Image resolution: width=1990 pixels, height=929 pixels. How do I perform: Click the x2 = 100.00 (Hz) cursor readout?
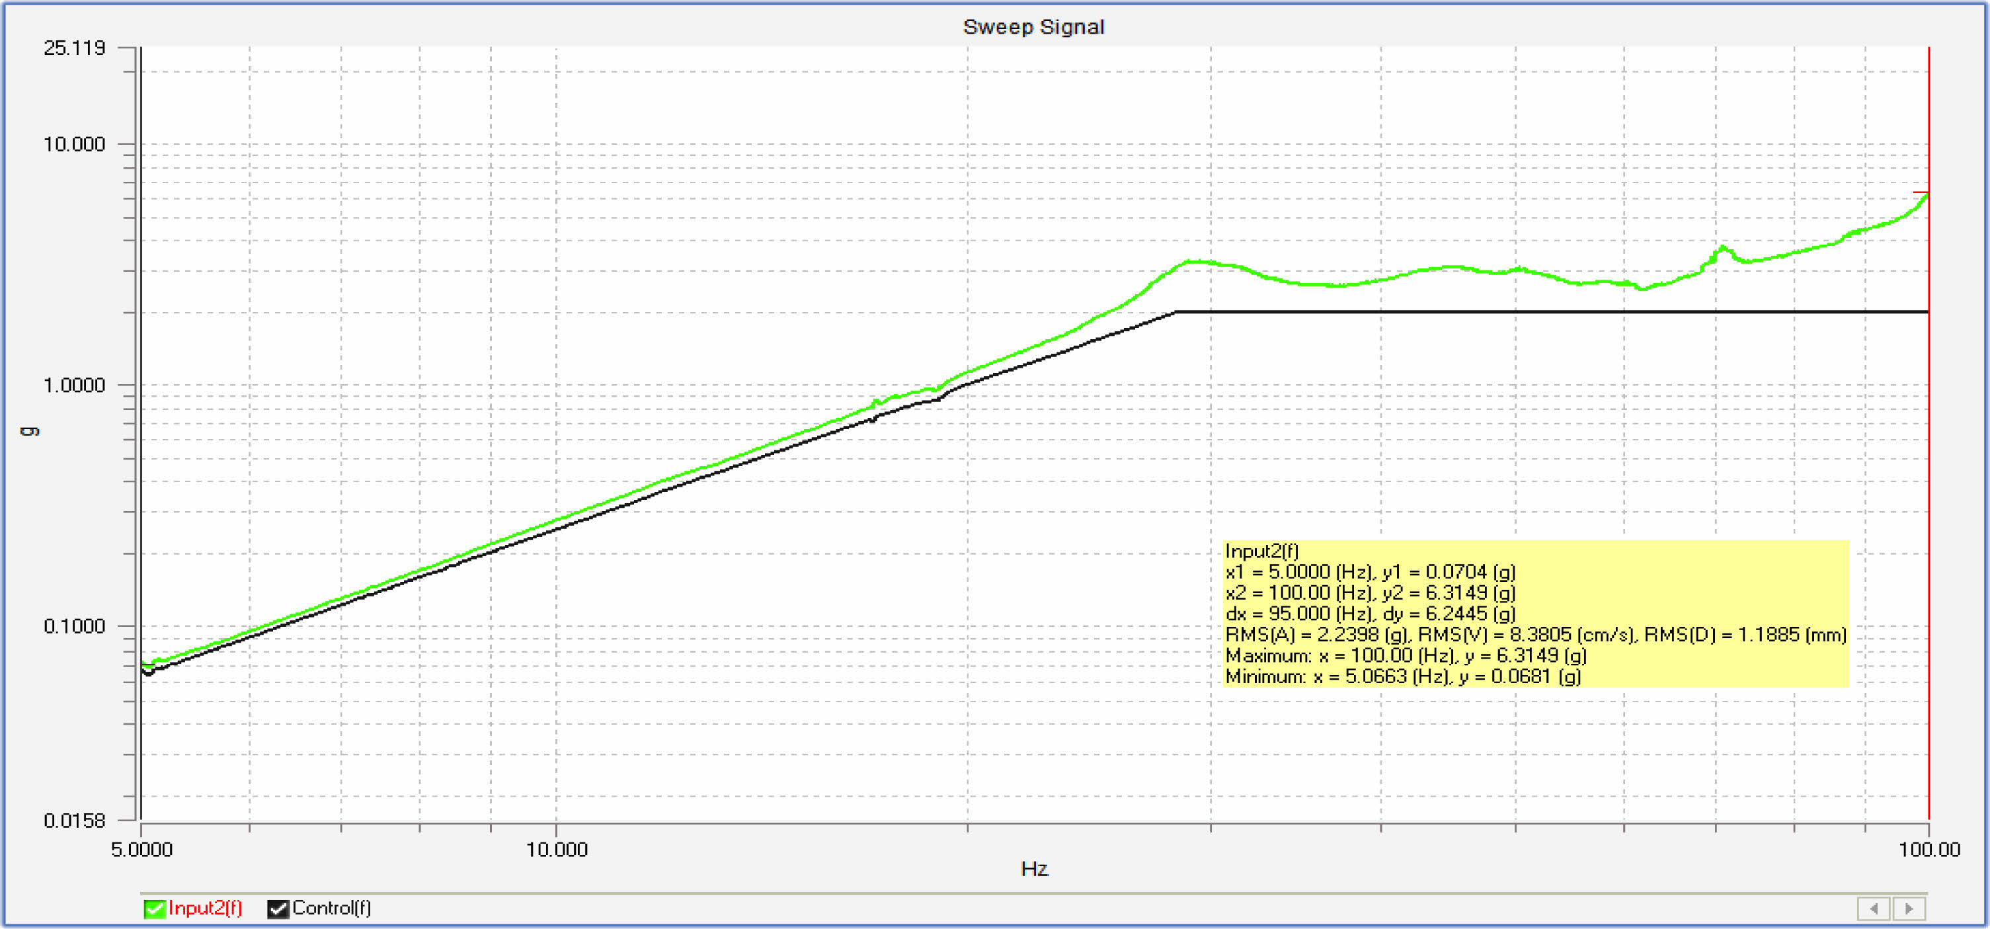1370,593
